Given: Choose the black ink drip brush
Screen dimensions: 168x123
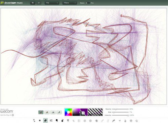Looking at the screenshot, I should tap(57, 121).
